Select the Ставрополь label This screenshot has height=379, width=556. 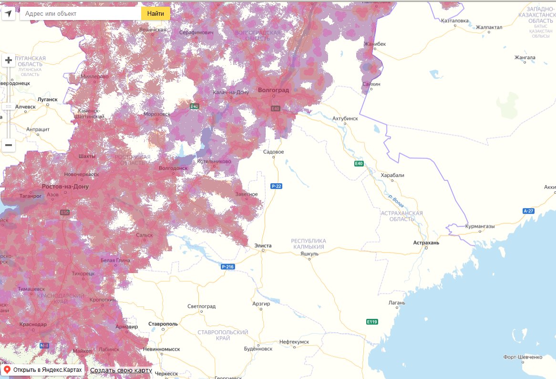[x=163, y=324]
